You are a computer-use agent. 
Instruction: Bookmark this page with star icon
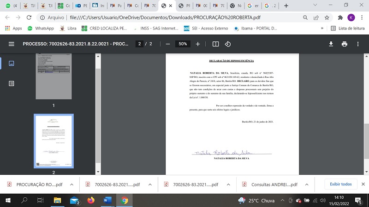pos(327,17)
